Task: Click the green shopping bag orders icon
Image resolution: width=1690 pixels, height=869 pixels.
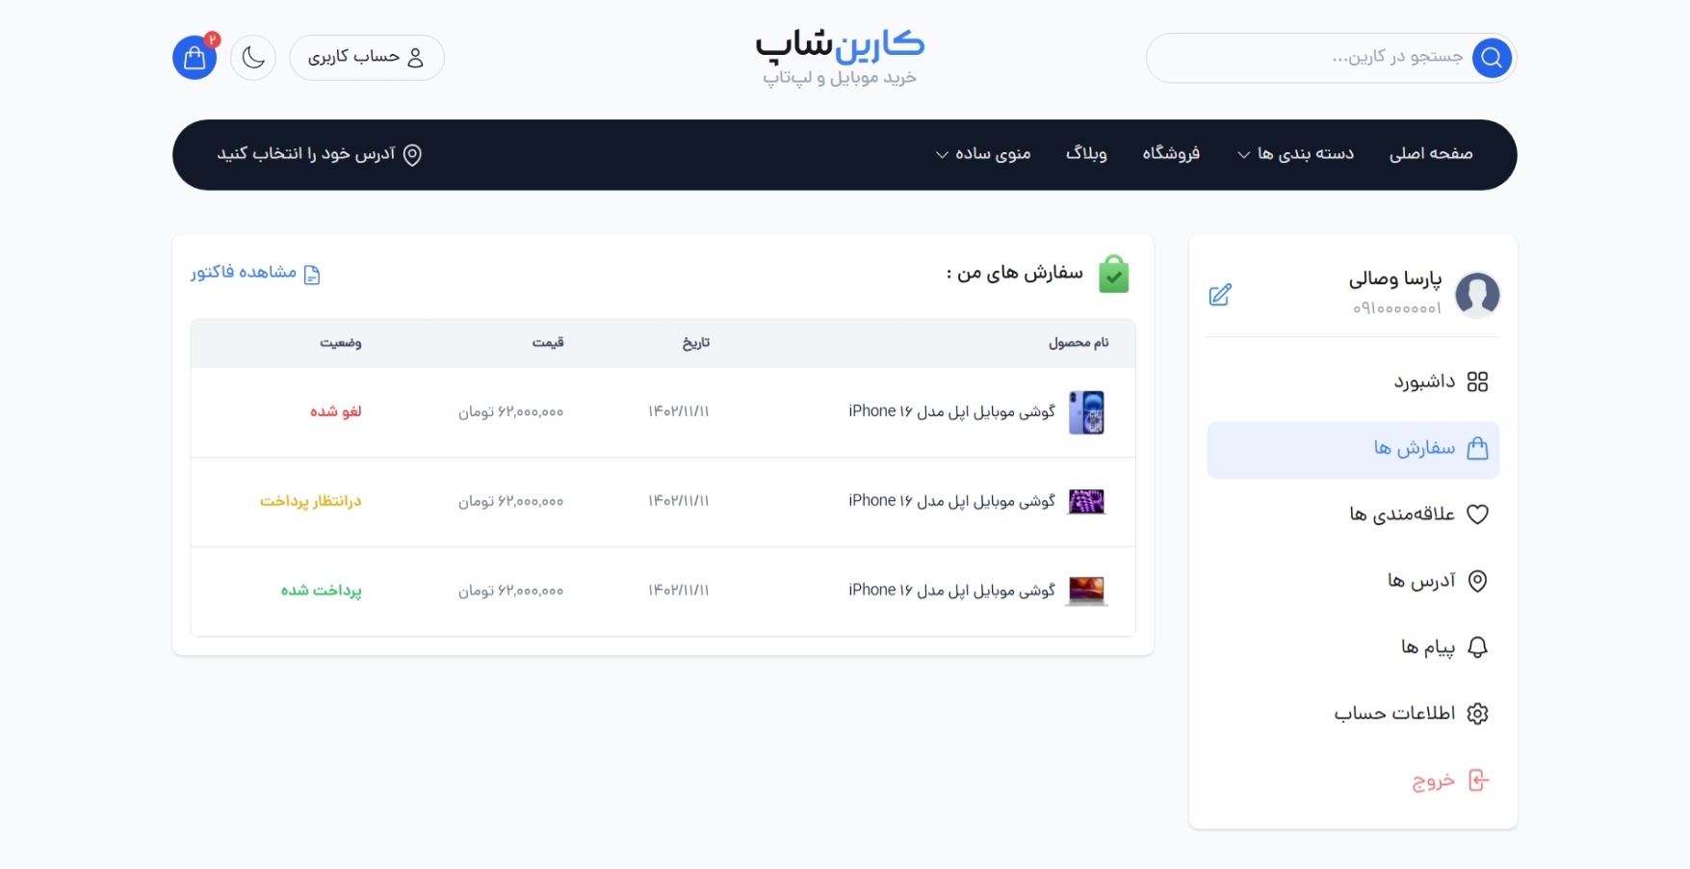Action: tap(1113, 274)
